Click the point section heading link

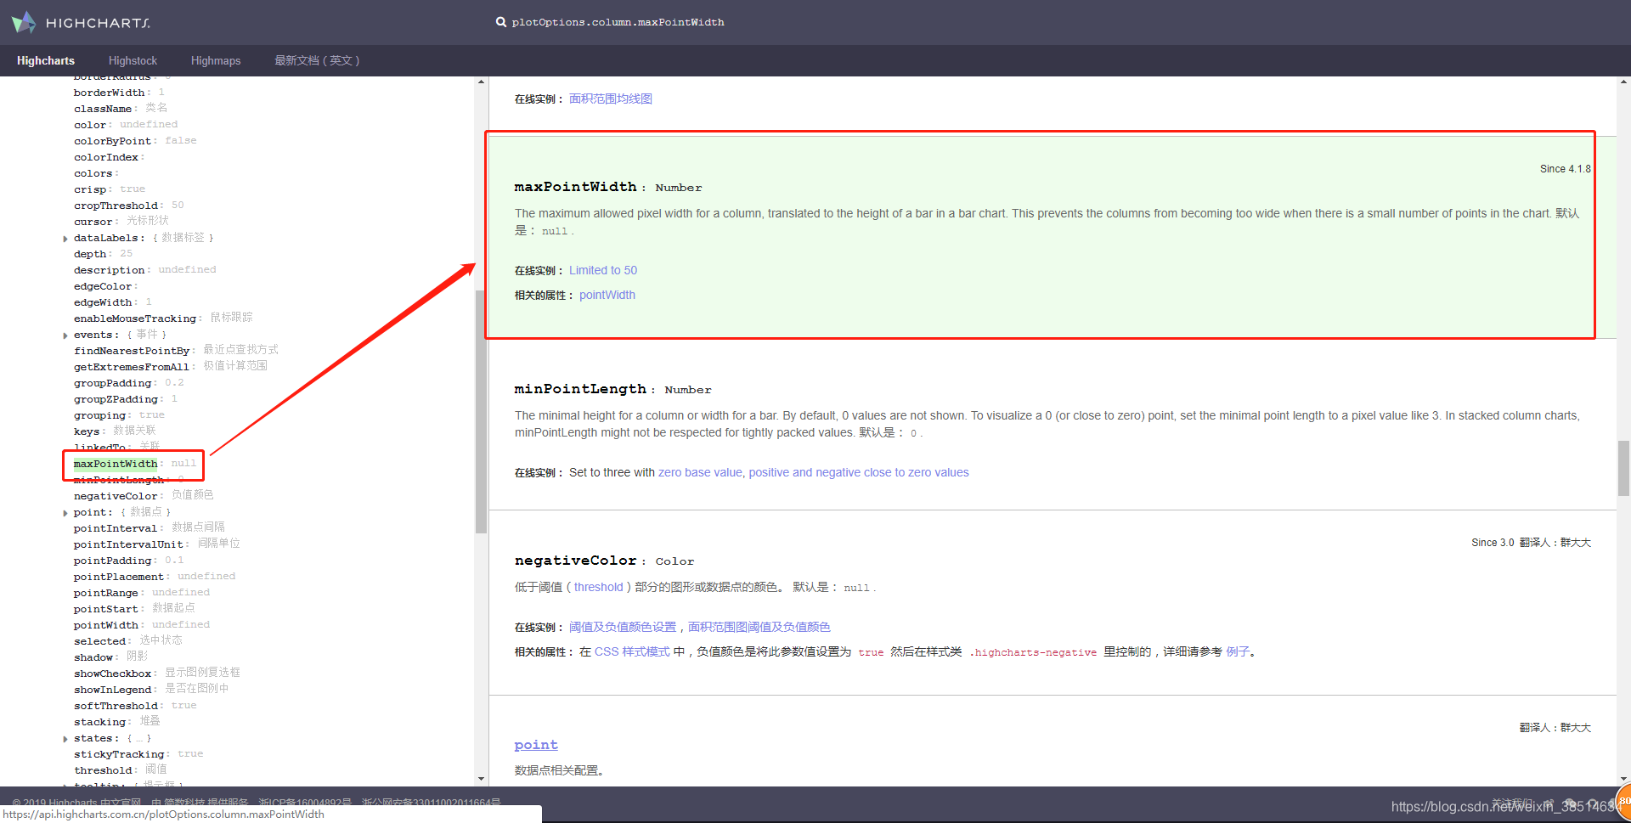coord(536,745)
